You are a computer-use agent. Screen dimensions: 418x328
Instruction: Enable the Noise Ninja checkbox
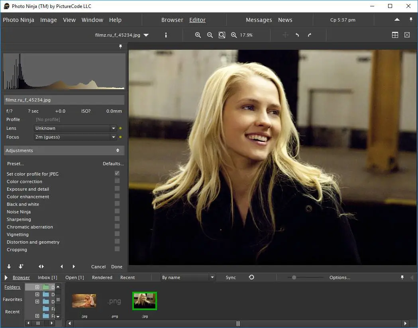[x=117, y=211]
